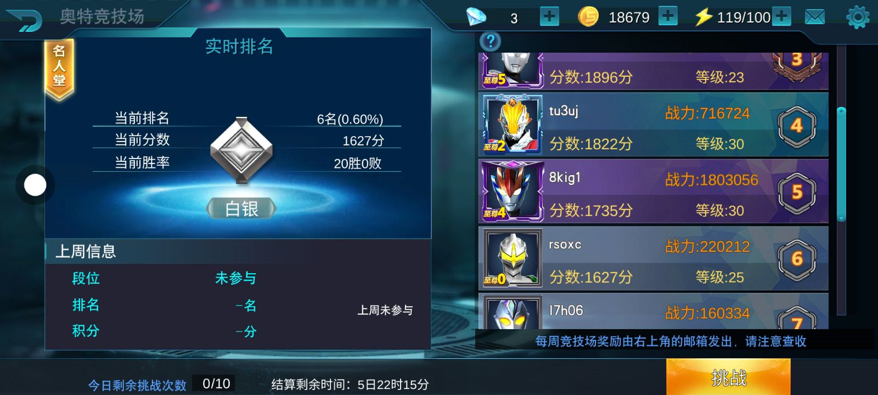Select player tu3uj ranked fourth
Viewport: 878px width, 395px height.
(x=654, y=125)
